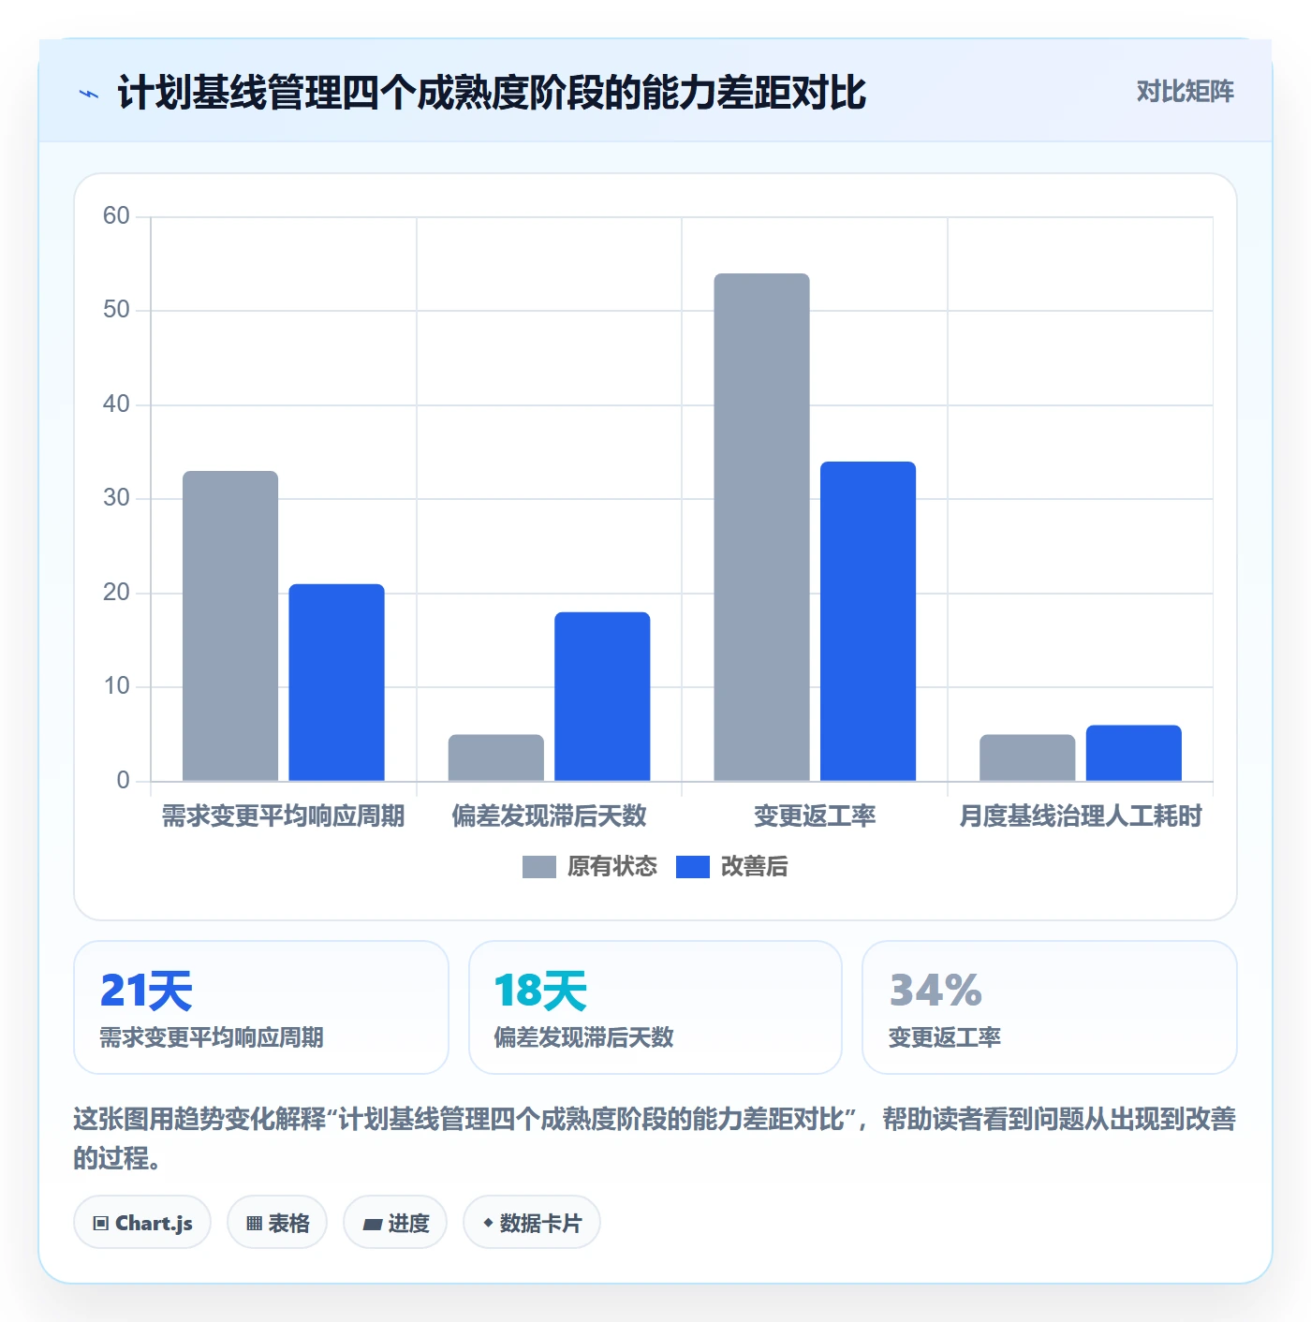Viewport: 1311px width, 1322px height.
Task: Click the 月度基线治理人工耗时 x-axis label
Action: 1081,816
